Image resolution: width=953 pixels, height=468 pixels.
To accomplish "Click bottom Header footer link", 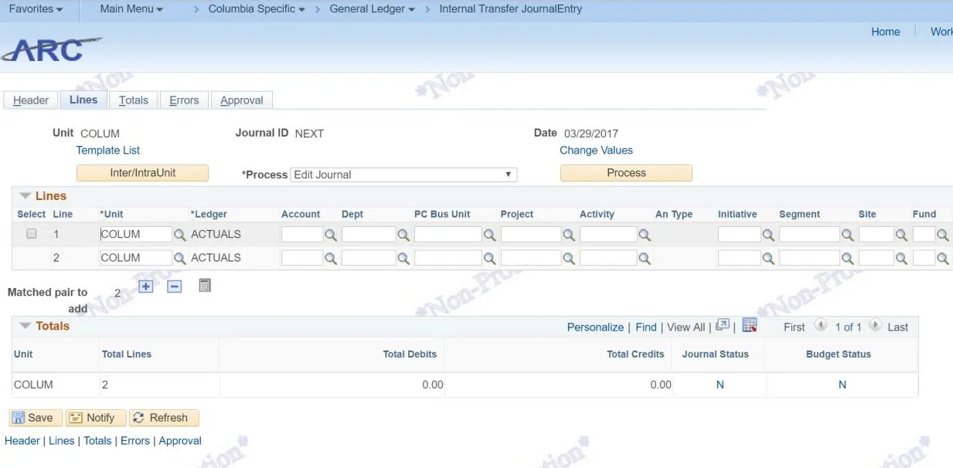I will [22, 441].
